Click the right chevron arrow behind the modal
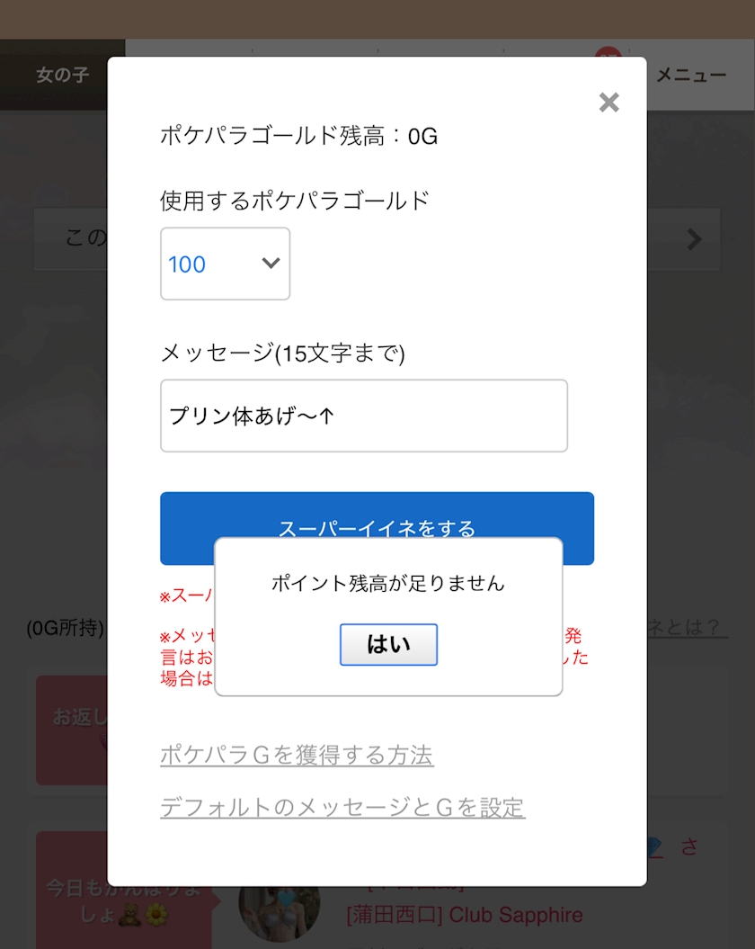This screenshot has height=949, width=755. (x=695, y=239)
